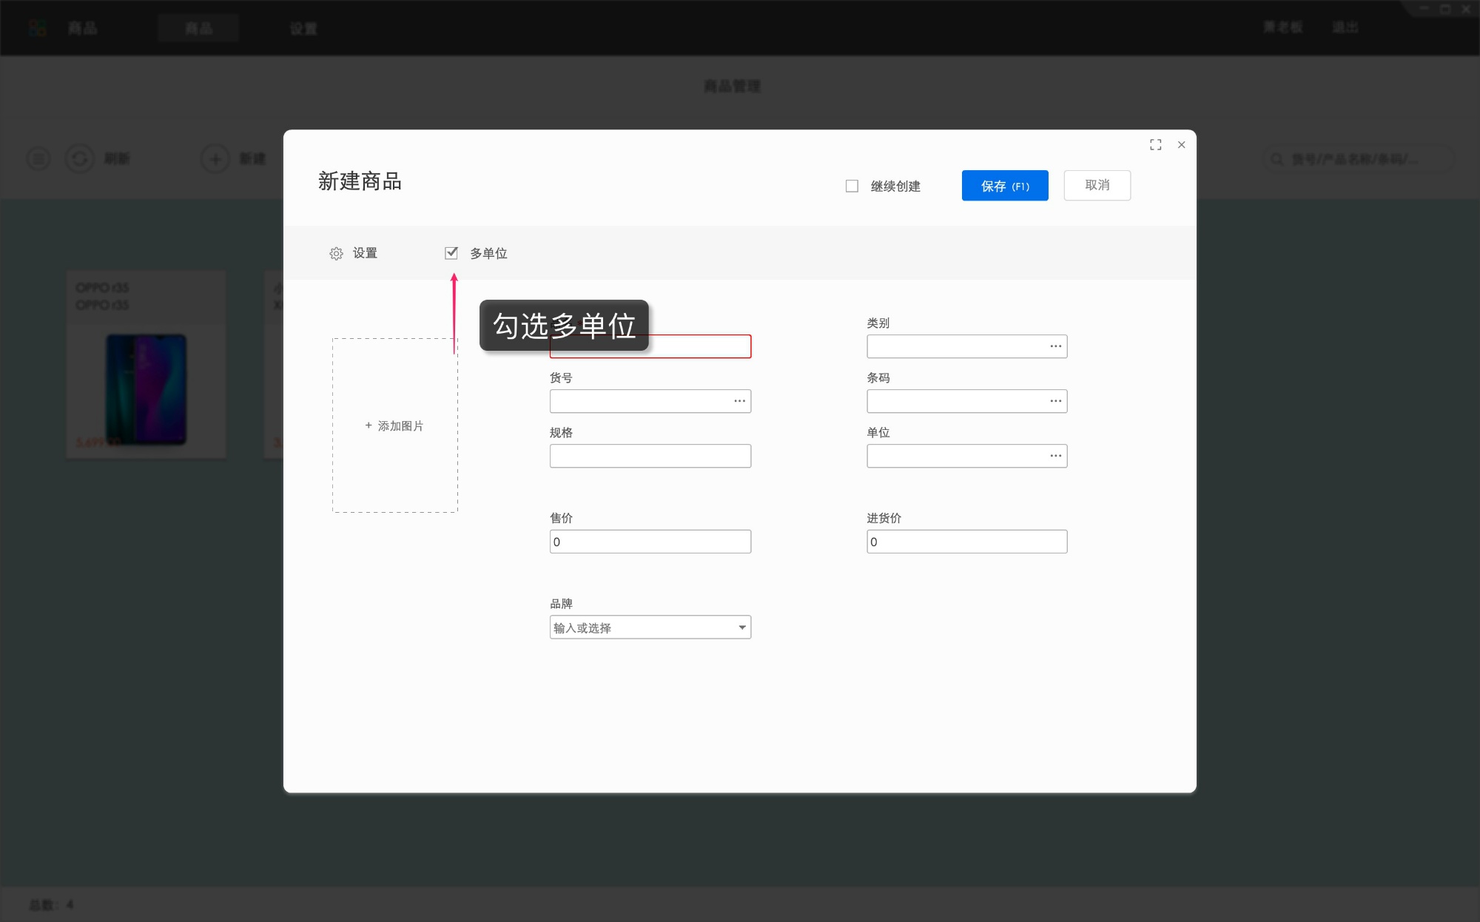This screenshot has height=922, width=1480.
Task: Click into the 规格 input field
Action: pyautogui.click(x=650, y=456)
